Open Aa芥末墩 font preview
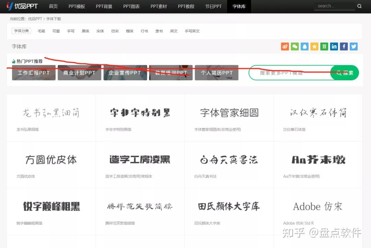 click(318, 160)
